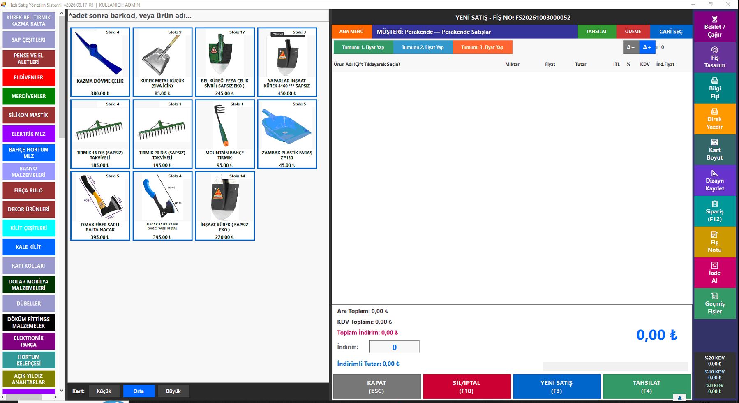Click the category list scroll-up arrow
This screenshot has width=739, height=403.
point(62,13)
